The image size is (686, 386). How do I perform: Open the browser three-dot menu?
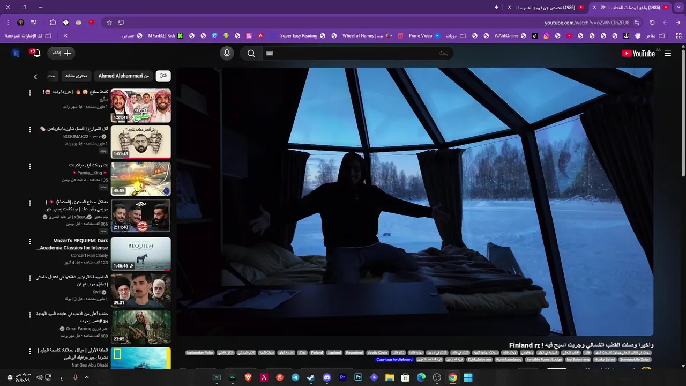[x=8, y=23]
